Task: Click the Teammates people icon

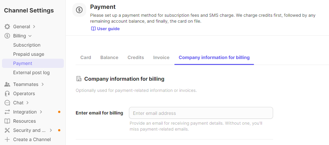Action: click(x=7, y=84)
